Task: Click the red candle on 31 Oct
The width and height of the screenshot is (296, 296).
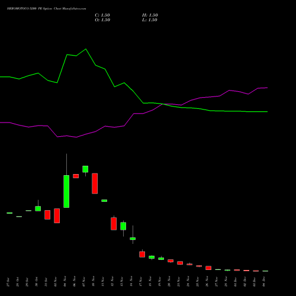Action: click(x=47, y=215)
